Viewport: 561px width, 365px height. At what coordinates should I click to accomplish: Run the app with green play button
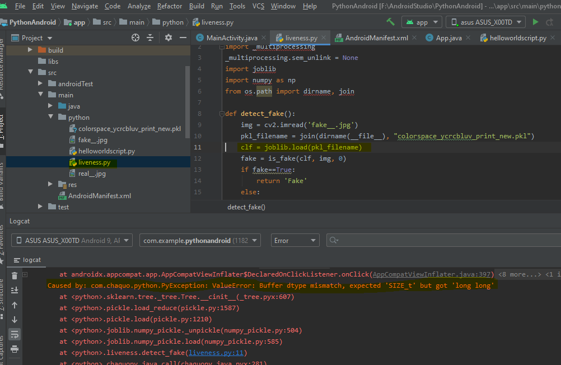536,22
